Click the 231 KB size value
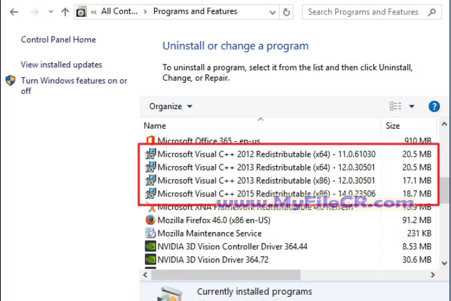Image resolution: width=451 pixels, height=301 pixels. (419, 233)
